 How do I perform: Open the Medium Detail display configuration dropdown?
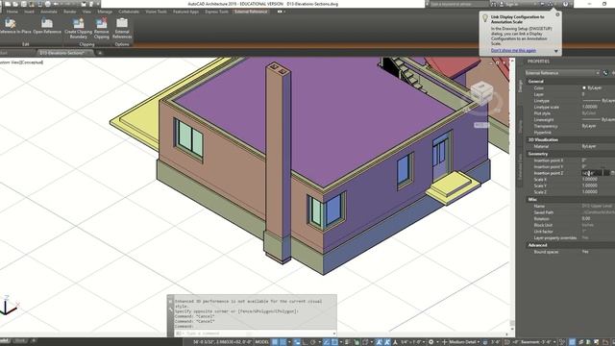pos(465,342)
